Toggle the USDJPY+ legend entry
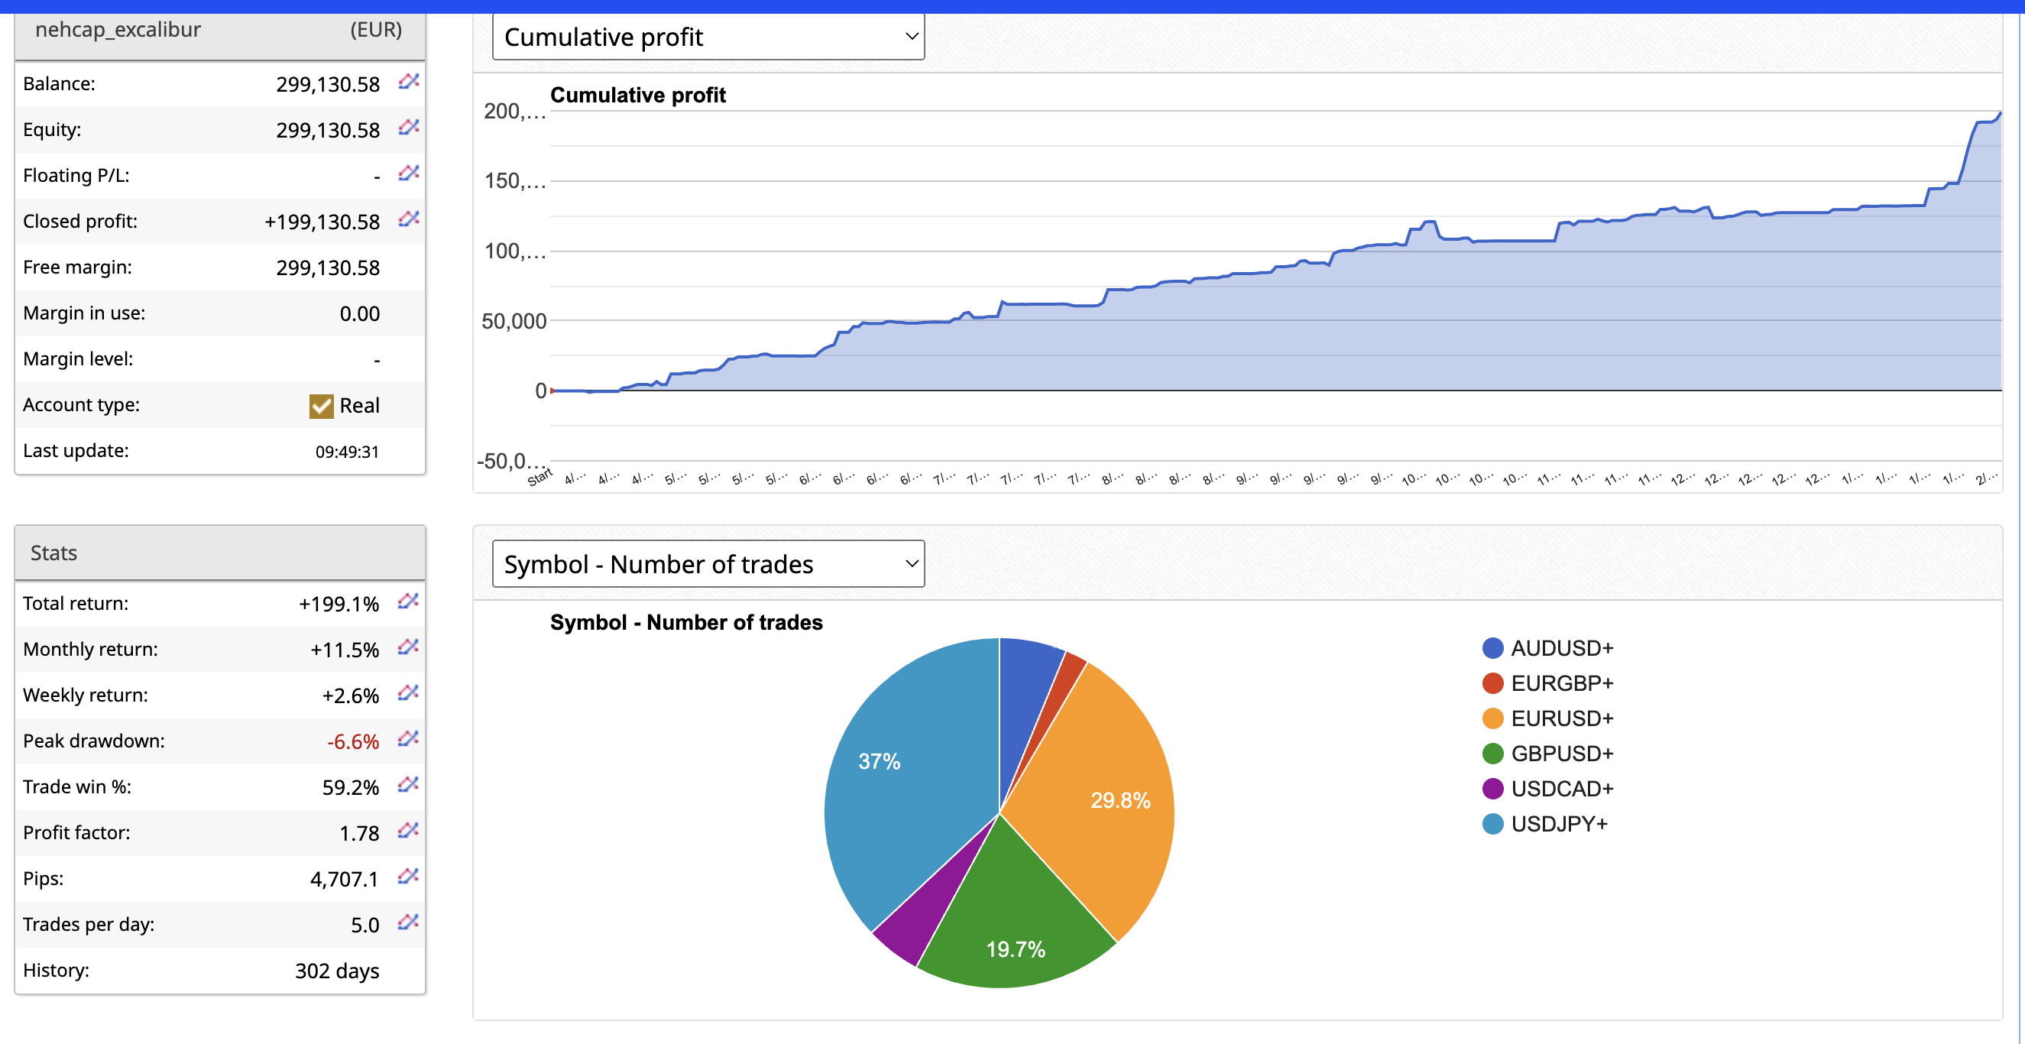 click(1558, 824)
